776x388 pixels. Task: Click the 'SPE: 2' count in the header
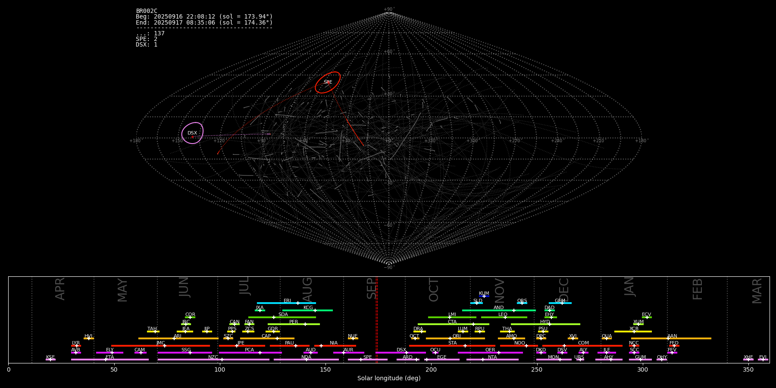point(147,39)
